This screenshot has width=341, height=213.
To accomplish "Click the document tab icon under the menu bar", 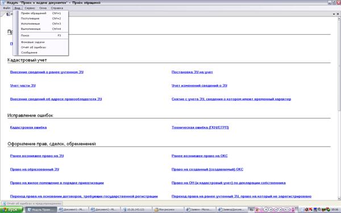I will (8, 14).
